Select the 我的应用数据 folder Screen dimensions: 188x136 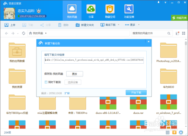tap(17, 52)
